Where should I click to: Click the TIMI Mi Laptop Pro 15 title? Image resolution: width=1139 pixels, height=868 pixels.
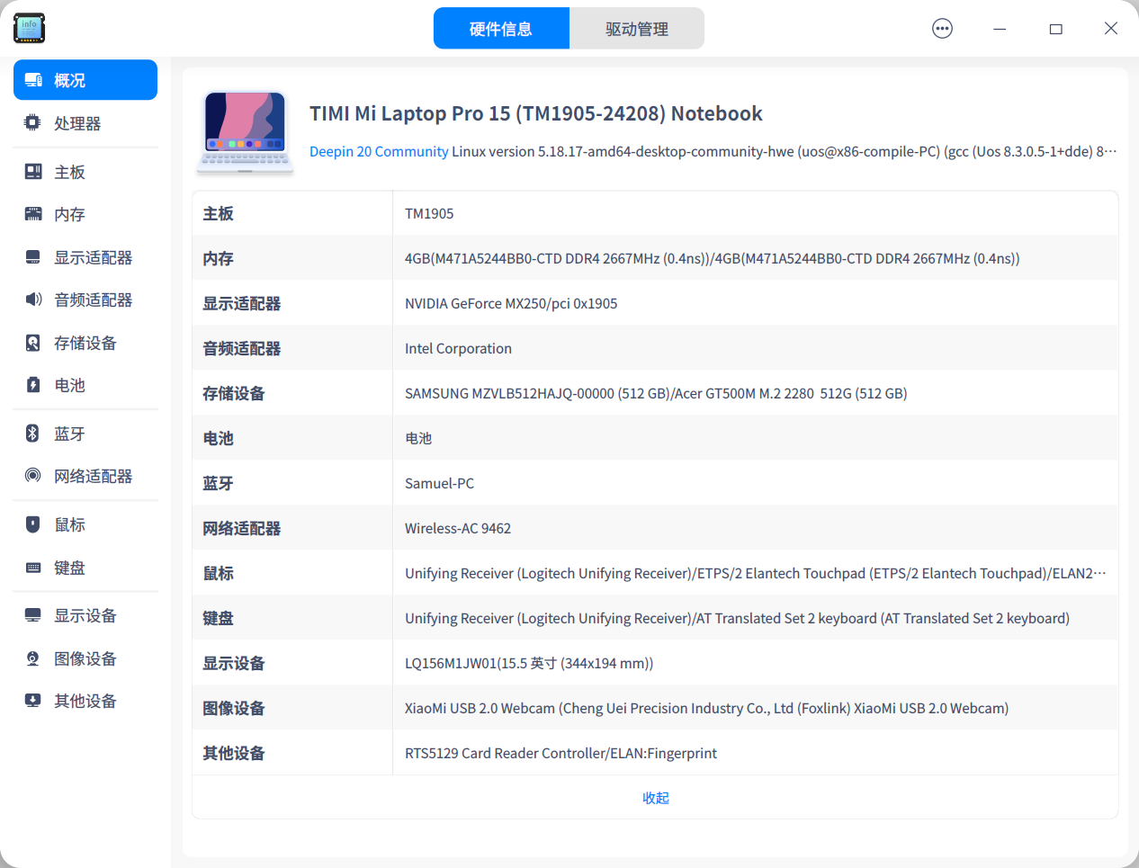(x=536, y=113)
